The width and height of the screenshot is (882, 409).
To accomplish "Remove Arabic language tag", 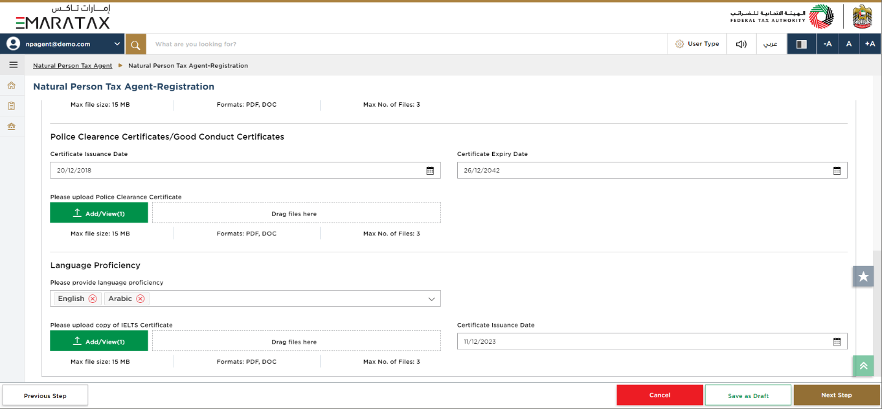I will pos(141,298).
